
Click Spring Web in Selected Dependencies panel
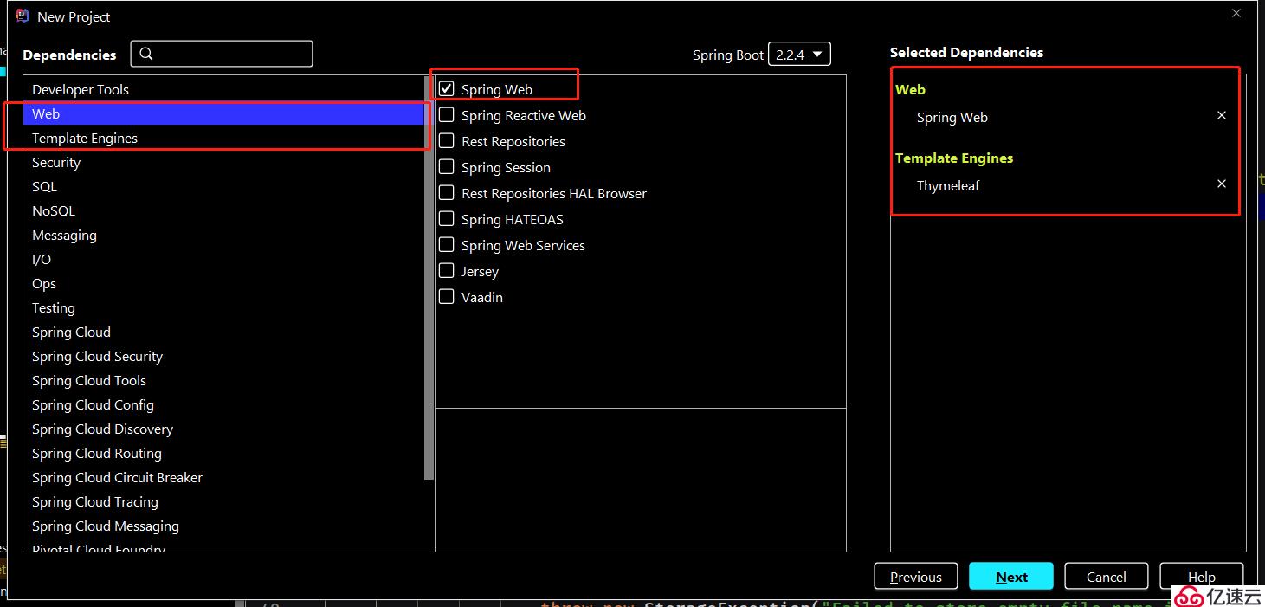click(x=952, y=117)
